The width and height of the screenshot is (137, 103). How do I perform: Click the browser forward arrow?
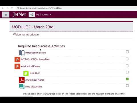[8, 8]
